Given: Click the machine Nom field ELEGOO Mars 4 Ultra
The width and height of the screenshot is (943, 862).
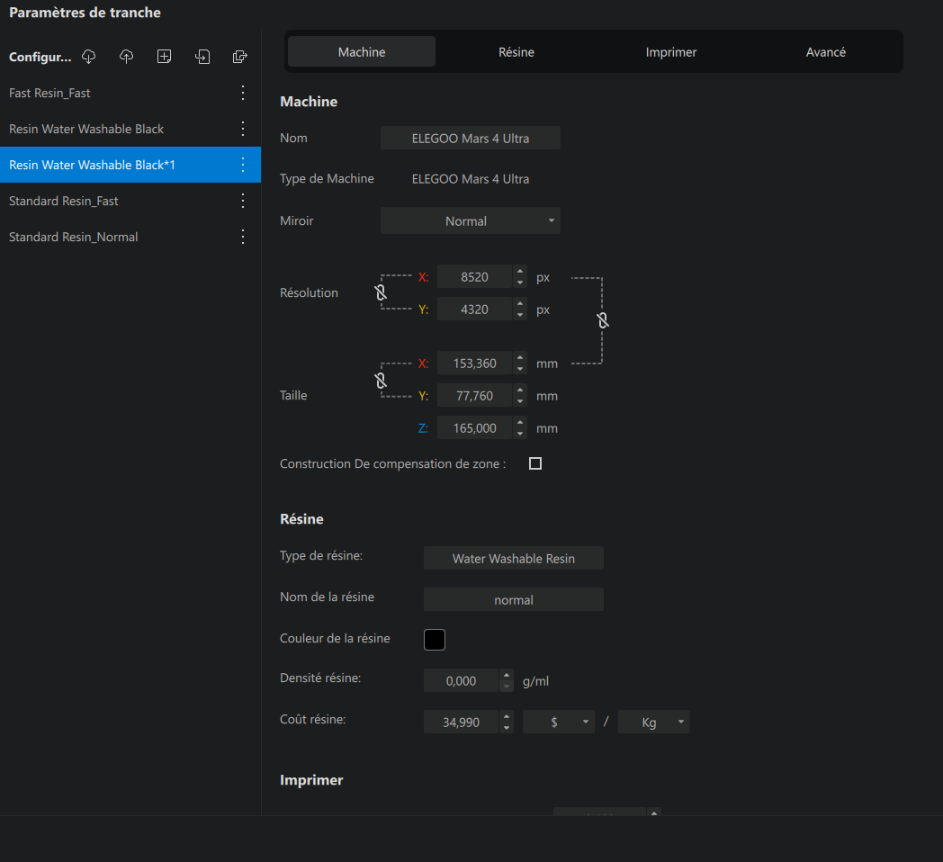Looking at the screenshot, I should (x=471, y=138).
